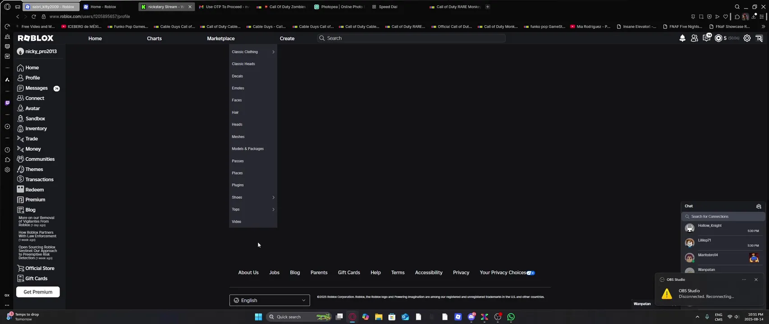Open OBS Studio notification options menu
Screen dimensions: 769x324
pyautogui.click(x=744, y=279)
